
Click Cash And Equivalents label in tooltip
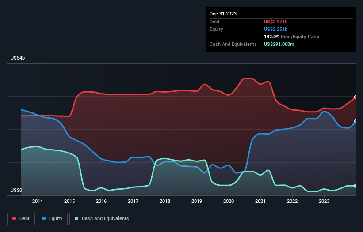233,44
